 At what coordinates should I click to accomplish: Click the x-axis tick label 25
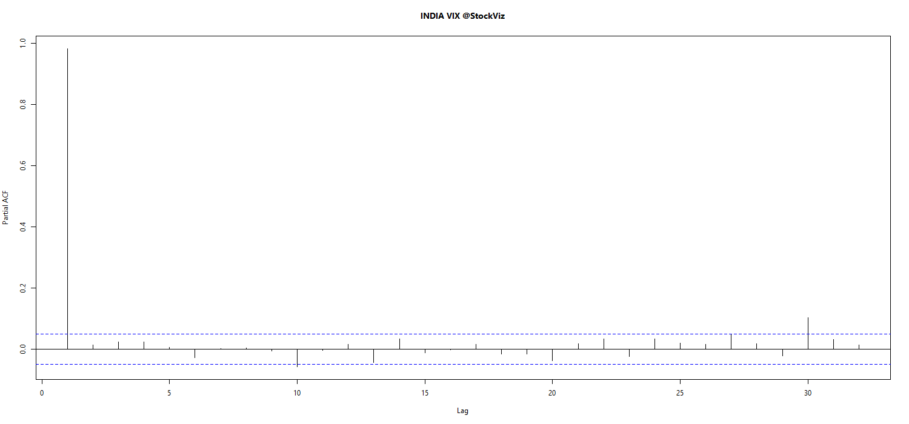680,393
